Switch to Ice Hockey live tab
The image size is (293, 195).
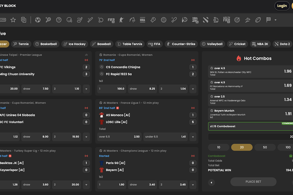pyautogui.click(x=74, y=44)
